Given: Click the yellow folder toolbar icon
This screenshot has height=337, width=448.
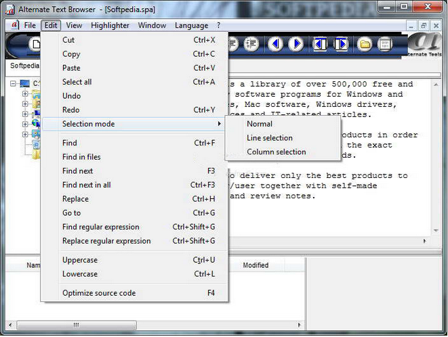Looking at the screenshot, I should click(x=365, y=44).
